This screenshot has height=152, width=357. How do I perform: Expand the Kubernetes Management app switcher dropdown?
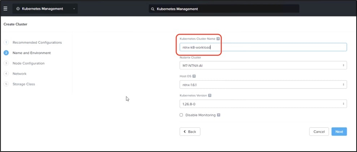[45, 9]
